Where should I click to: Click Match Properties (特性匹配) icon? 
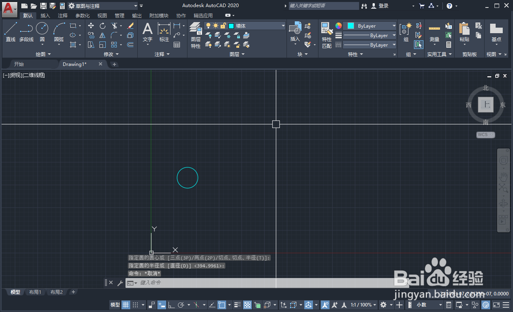tap(327, 35)
